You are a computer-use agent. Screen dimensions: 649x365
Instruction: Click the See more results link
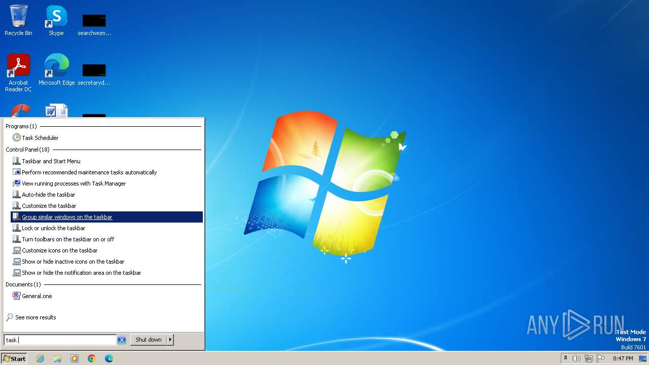[35, 317]
